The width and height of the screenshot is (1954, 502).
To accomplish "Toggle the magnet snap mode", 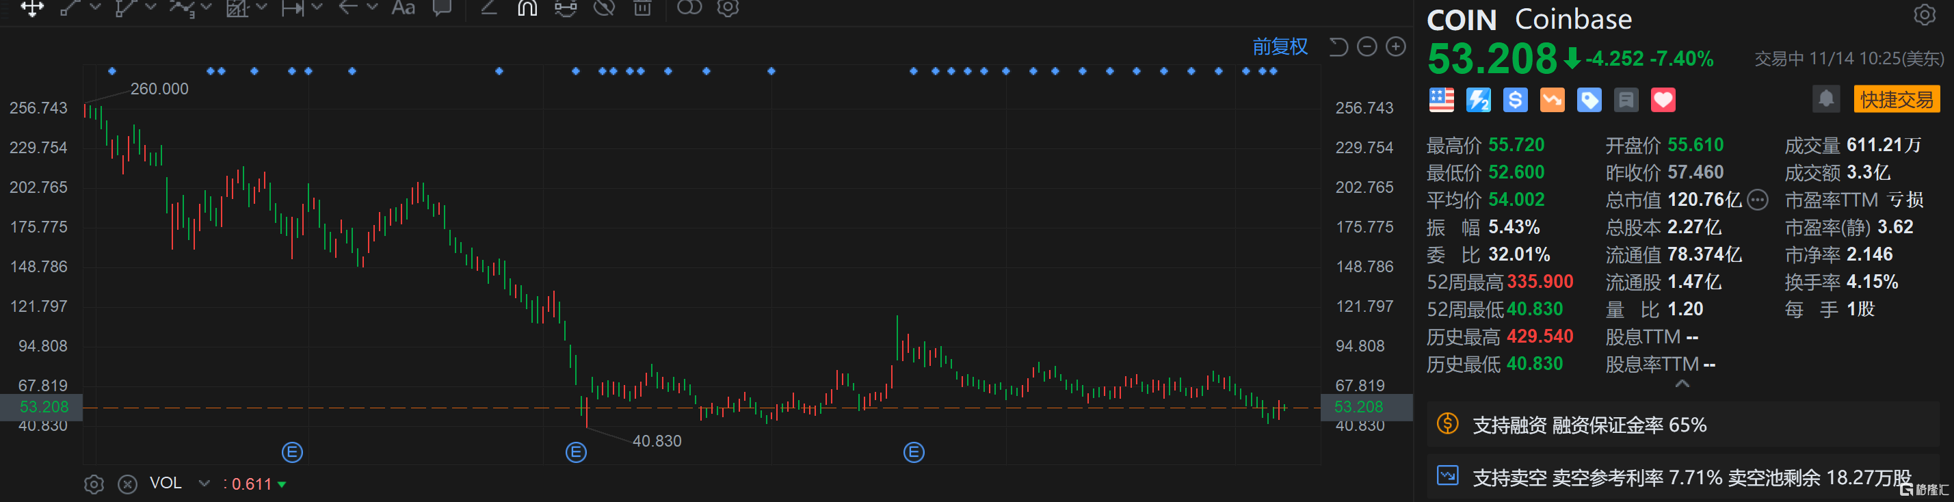I will click(x=527, y=8).
